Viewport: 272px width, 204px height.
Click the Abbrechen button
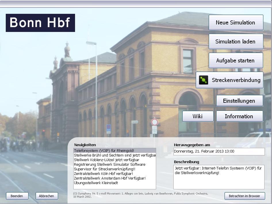(x=47, y=196)
